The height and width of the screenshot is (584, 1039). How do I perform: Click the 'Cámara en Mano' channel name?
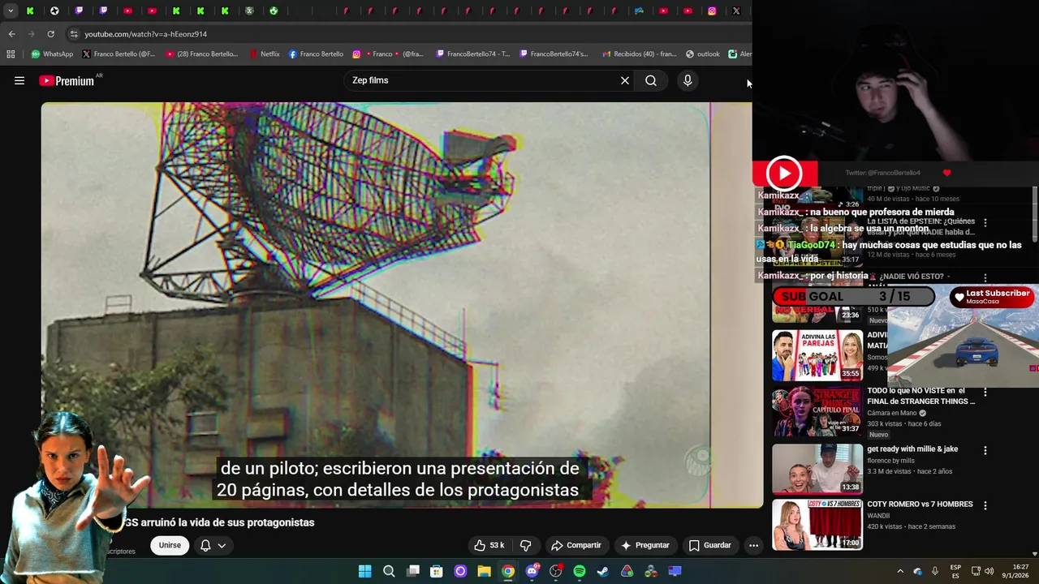click(892, 413)
